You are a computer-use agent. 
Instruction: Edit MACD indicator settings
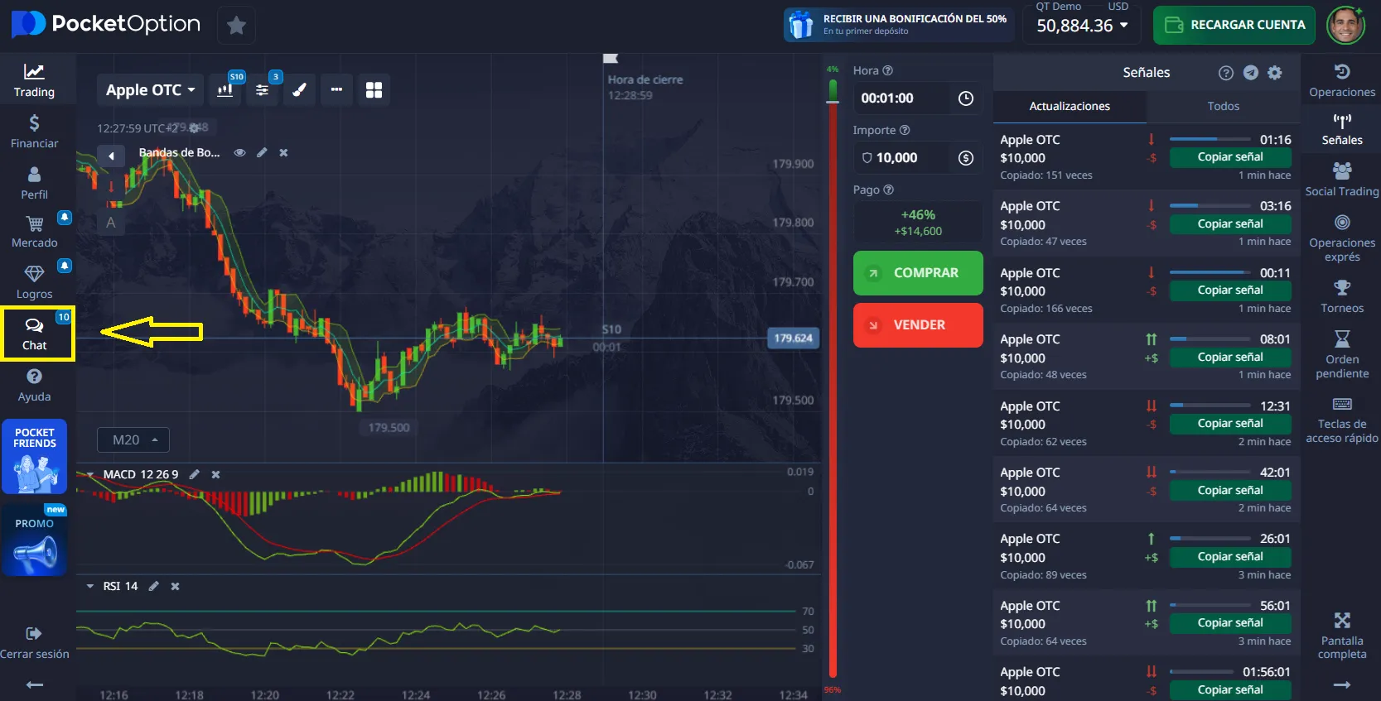(194, 474)
